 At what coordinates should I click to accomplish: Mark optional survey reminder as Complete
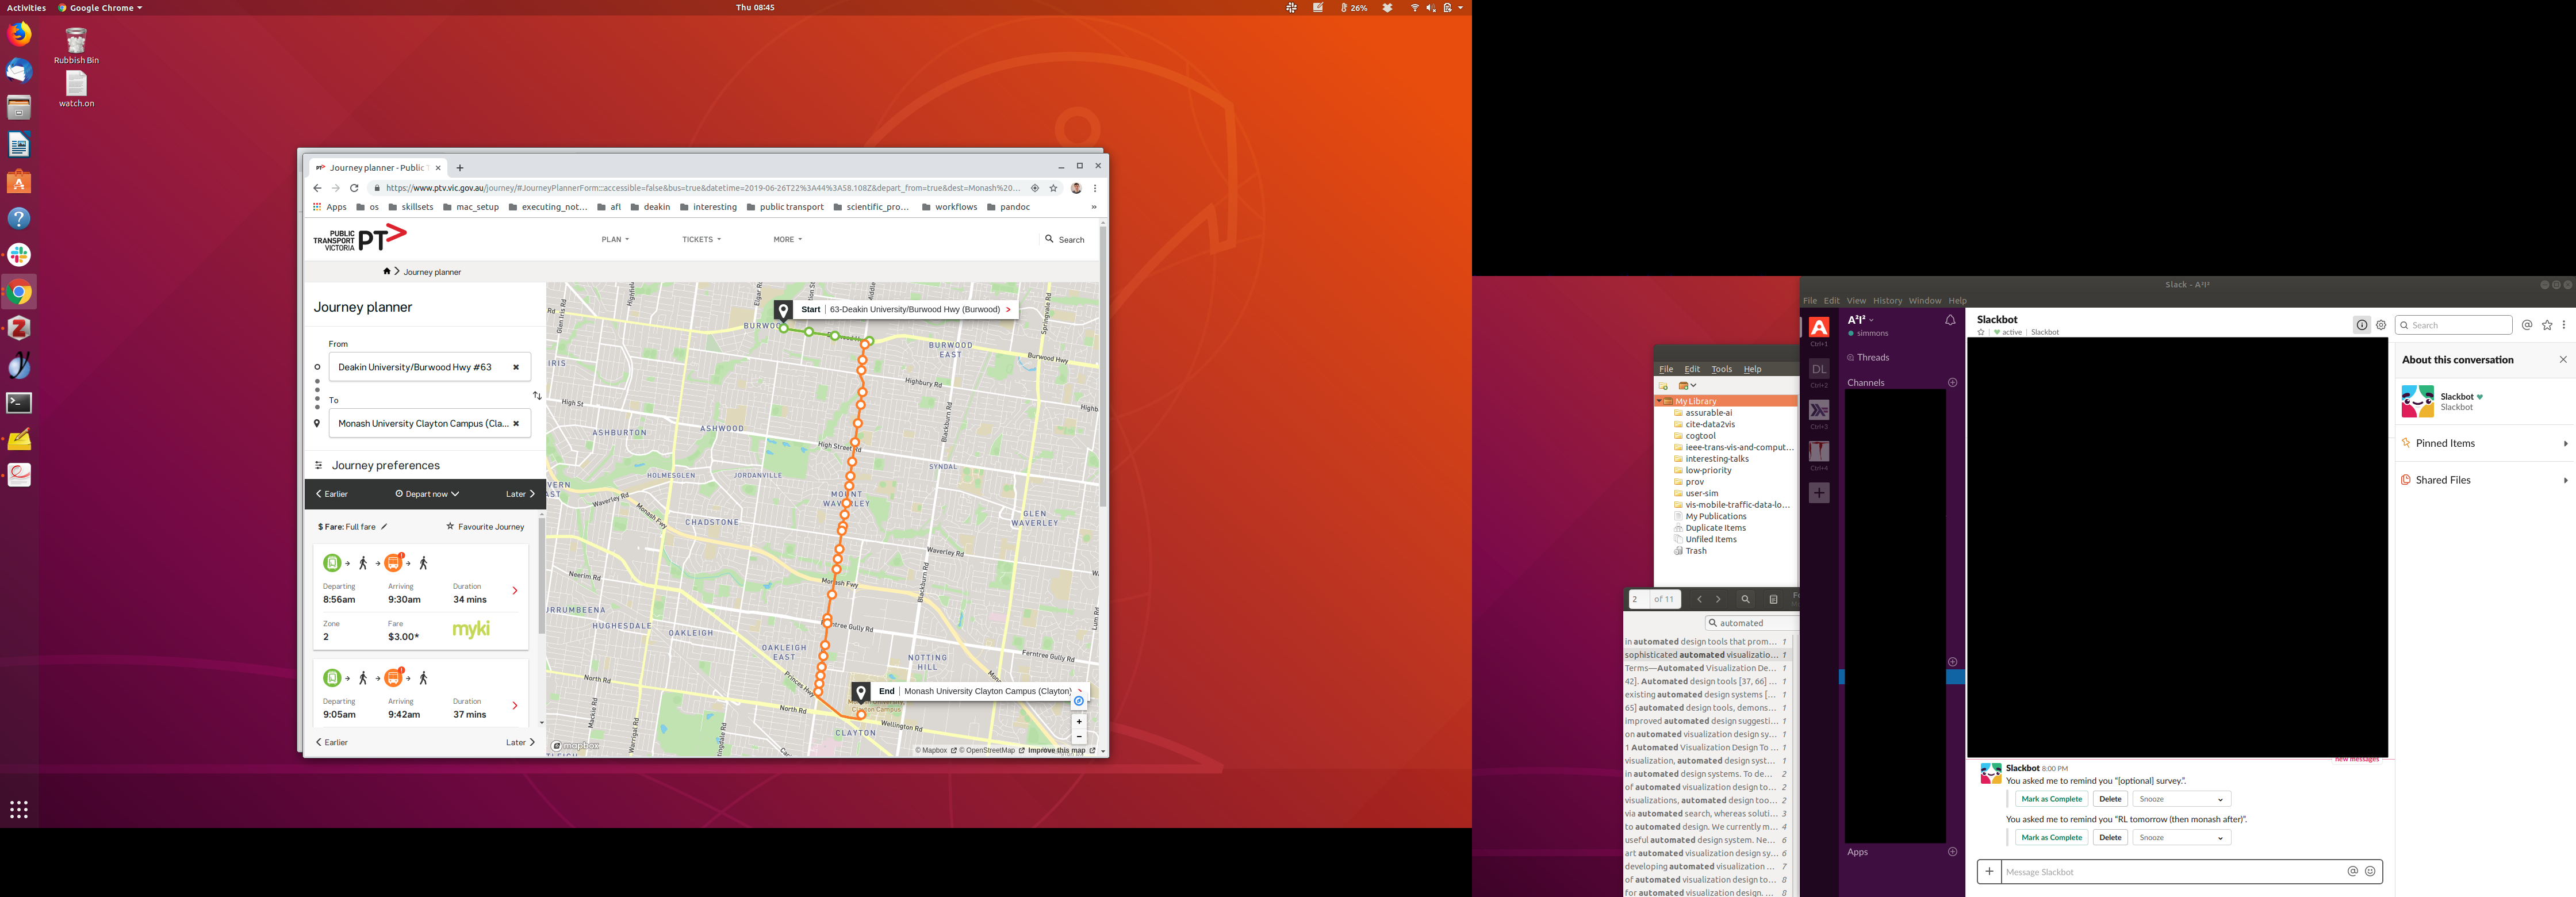pyautogui.click(x=2051, y=799)
